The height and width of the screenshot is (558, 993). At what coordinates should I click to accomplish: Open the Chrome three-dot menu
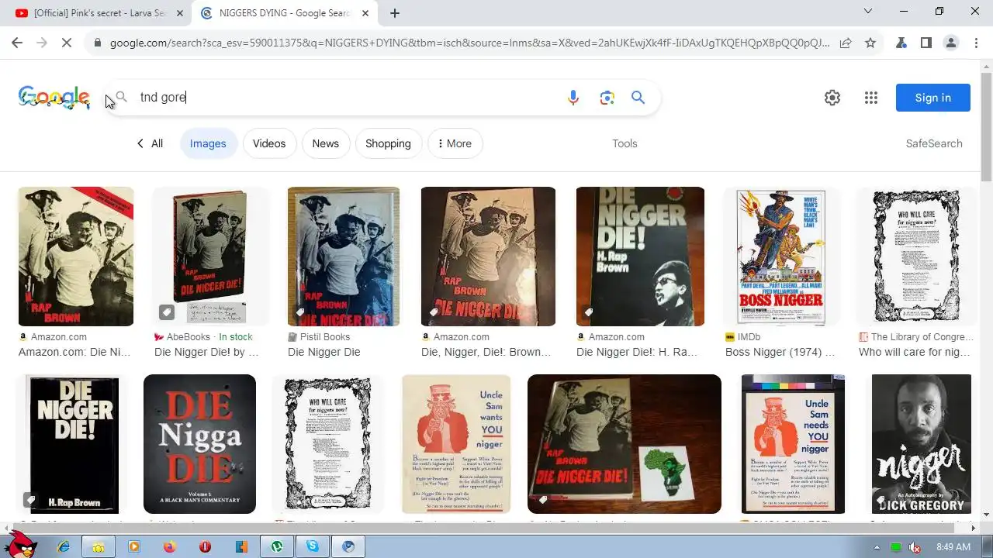pos(976,43)
